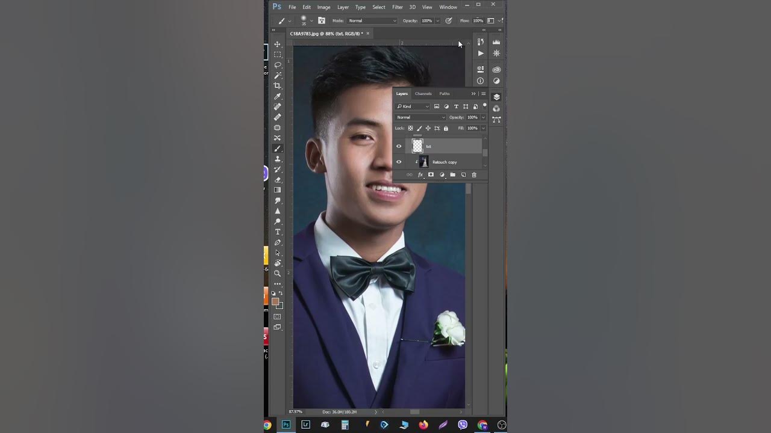Select the Crop tool

[278, 86]
